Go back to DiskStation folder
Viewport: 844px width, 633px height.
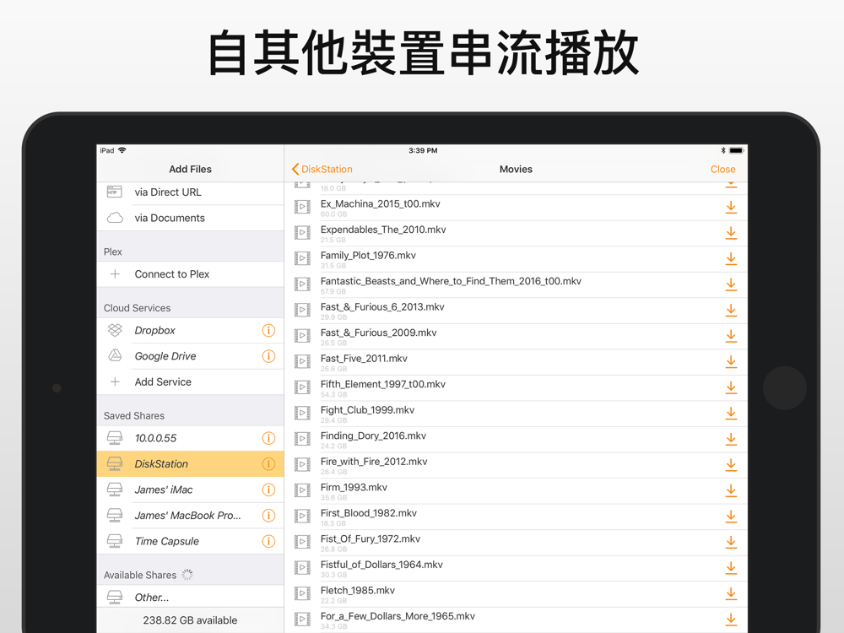point(322,169)
